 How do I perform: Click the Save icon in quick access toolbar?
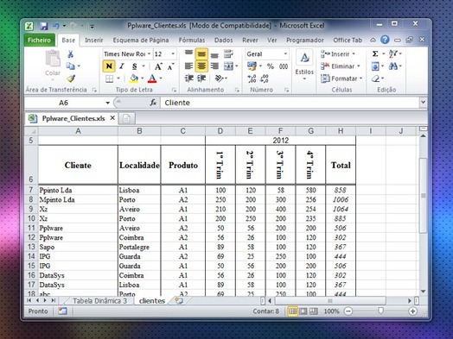(44, 26)
